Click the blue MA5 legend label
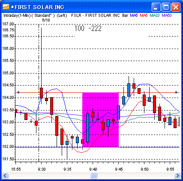 (x=134, y=15)
